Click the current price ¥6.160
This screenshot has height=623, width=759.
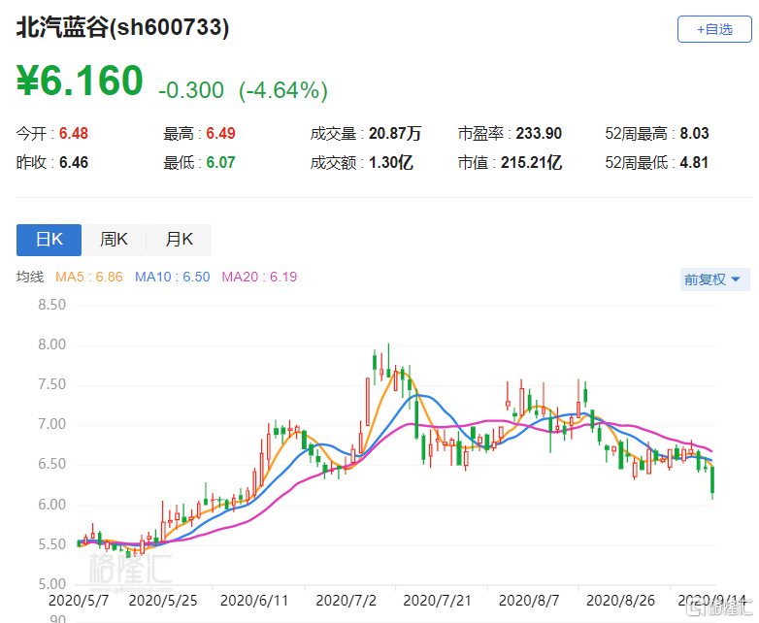click(80, 81)
